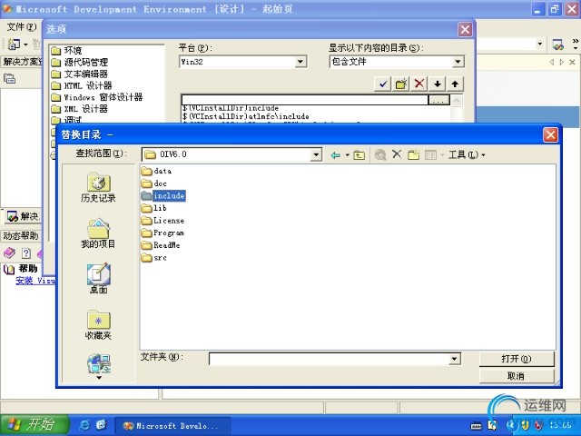Screen dimensions: 581x436
Task: Close the 替换目录 dialog
Action: coord(550,134)
